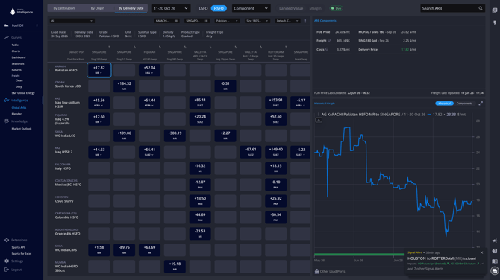Open table options three-dot menu
This screenshot has width=500, height=280.
pos(305,21)
